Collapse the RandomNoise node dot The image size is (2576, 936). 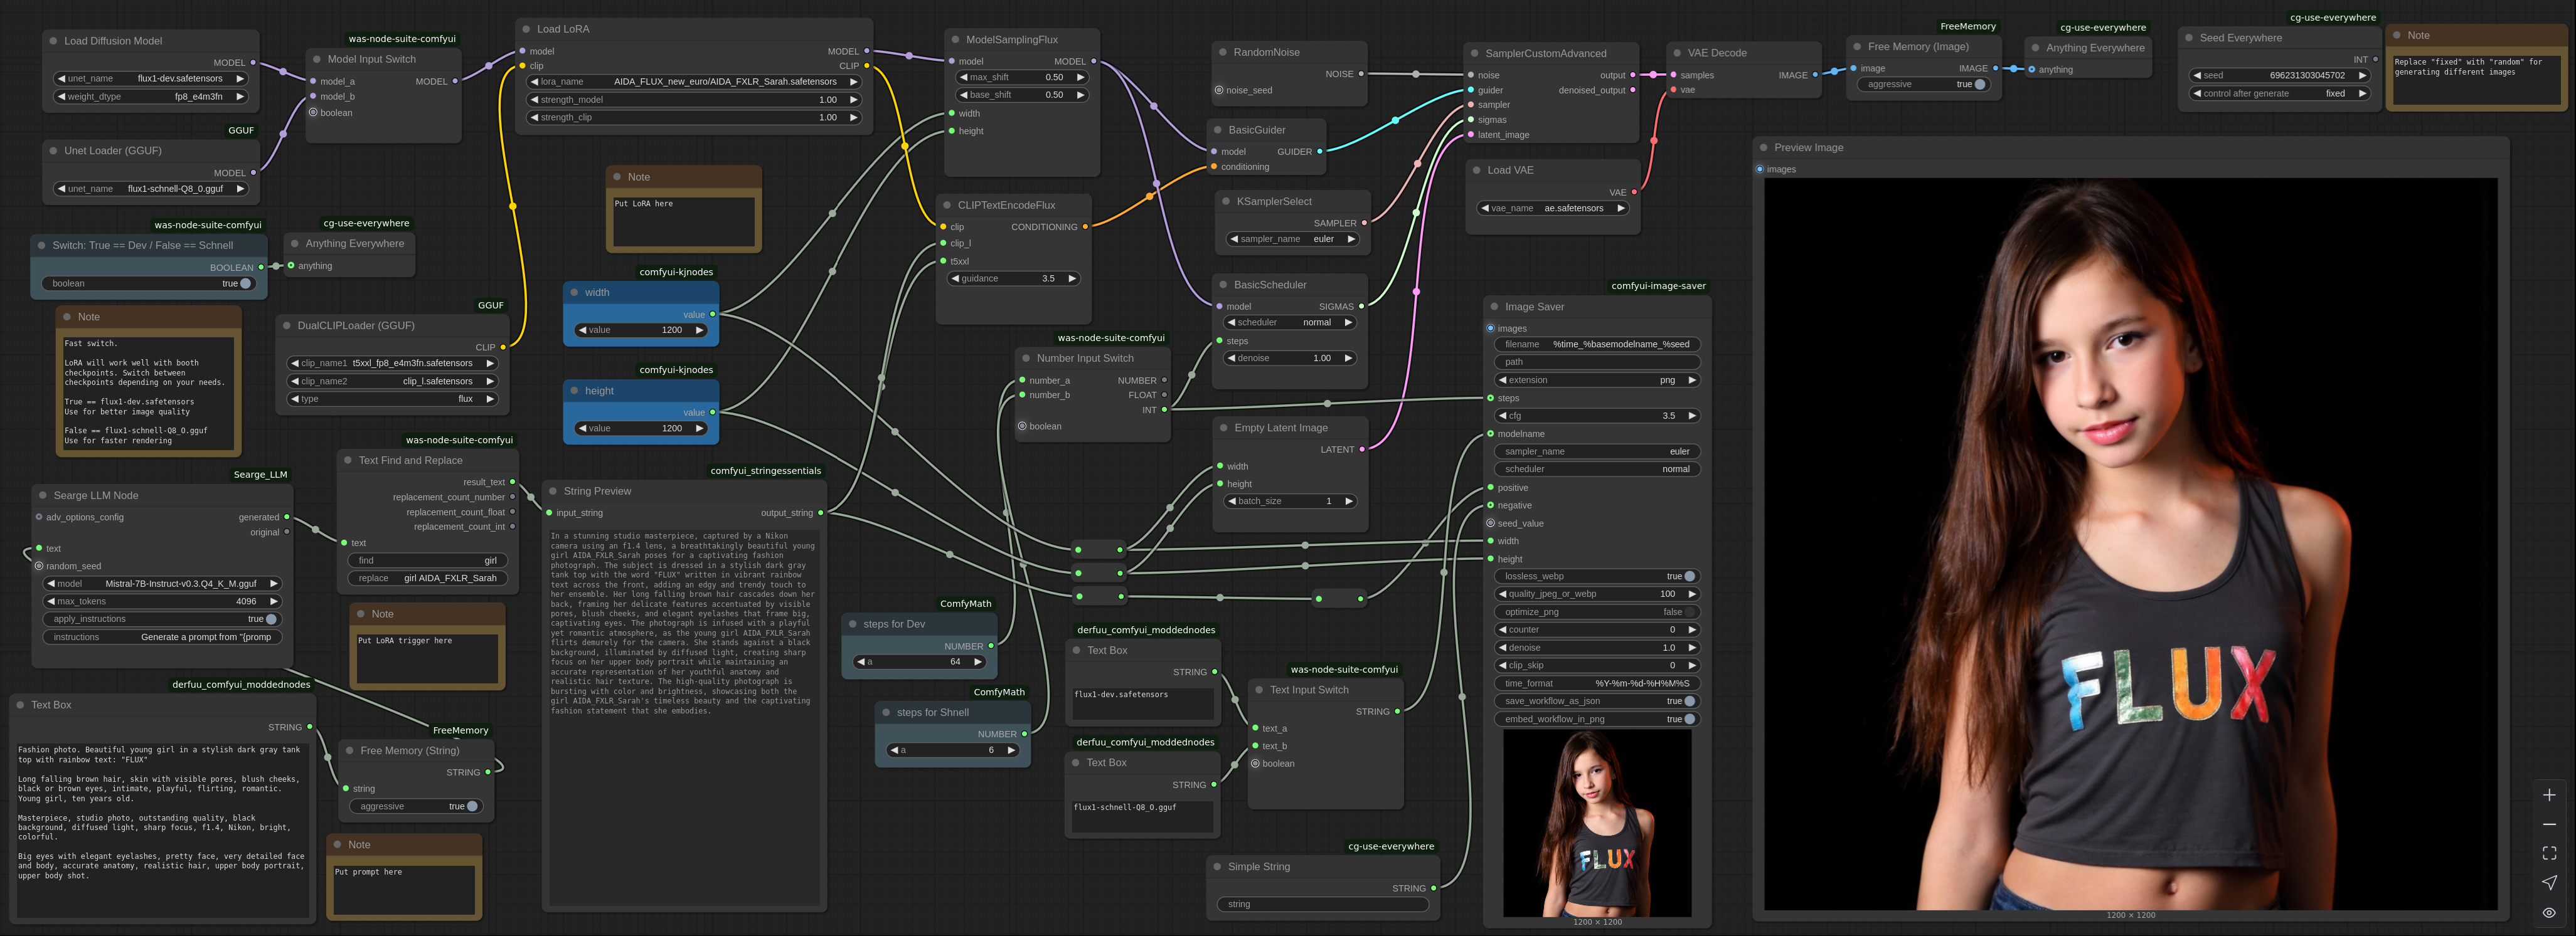pyautogui.click(x=1223, y=53)
